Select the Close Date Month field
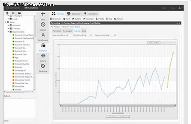The width and height of the screenshot is (191, 124). (x=23, y=80)
